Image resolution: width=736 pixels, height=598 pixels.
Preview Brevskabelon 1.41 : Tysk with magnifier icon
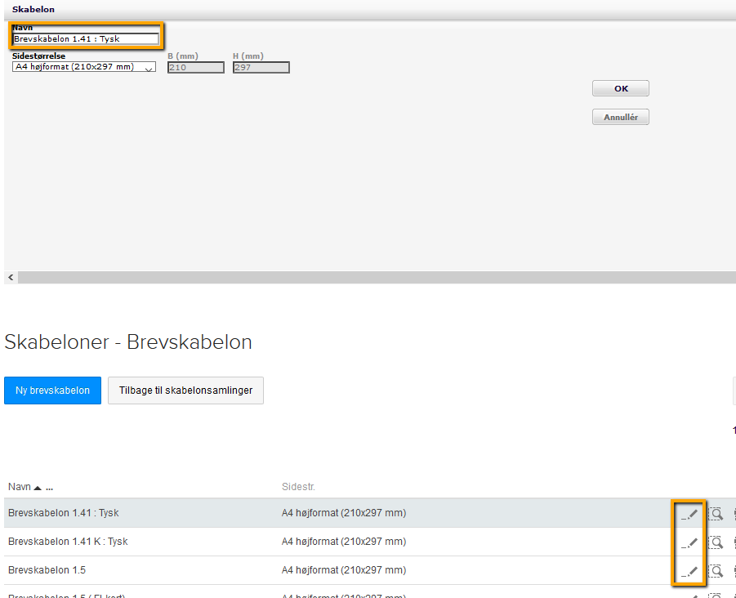(716, 514)
